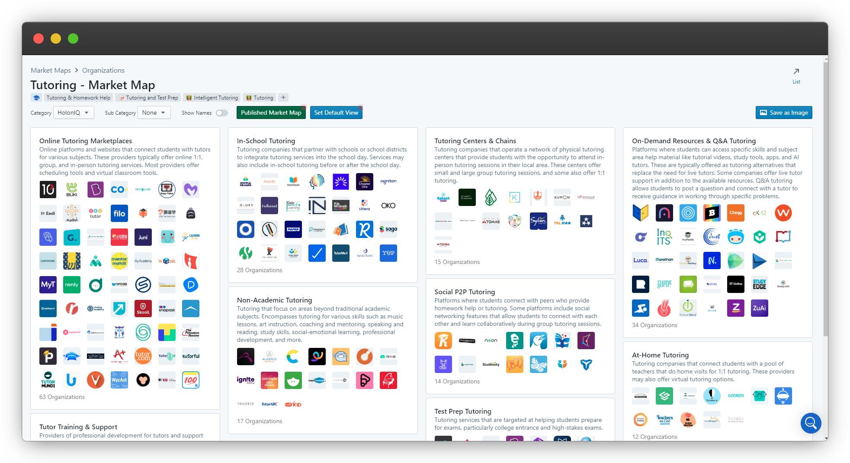This screenshot has width=850, height=463.
Task: Open the nerdy organization tile
Action: (72, 285)
